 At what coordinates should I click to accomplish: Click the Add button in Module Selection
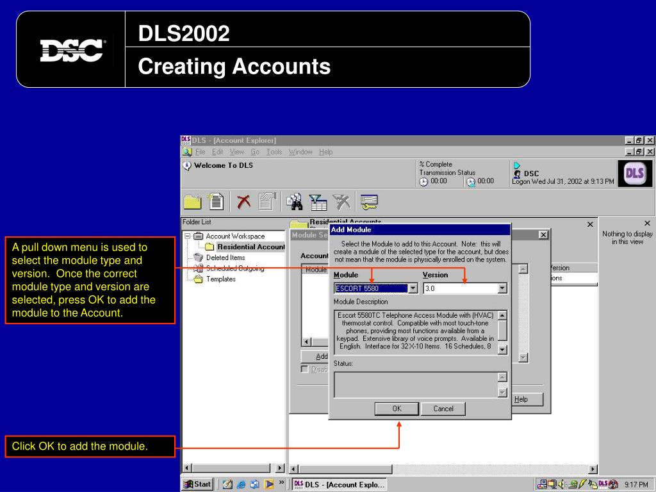315,356
